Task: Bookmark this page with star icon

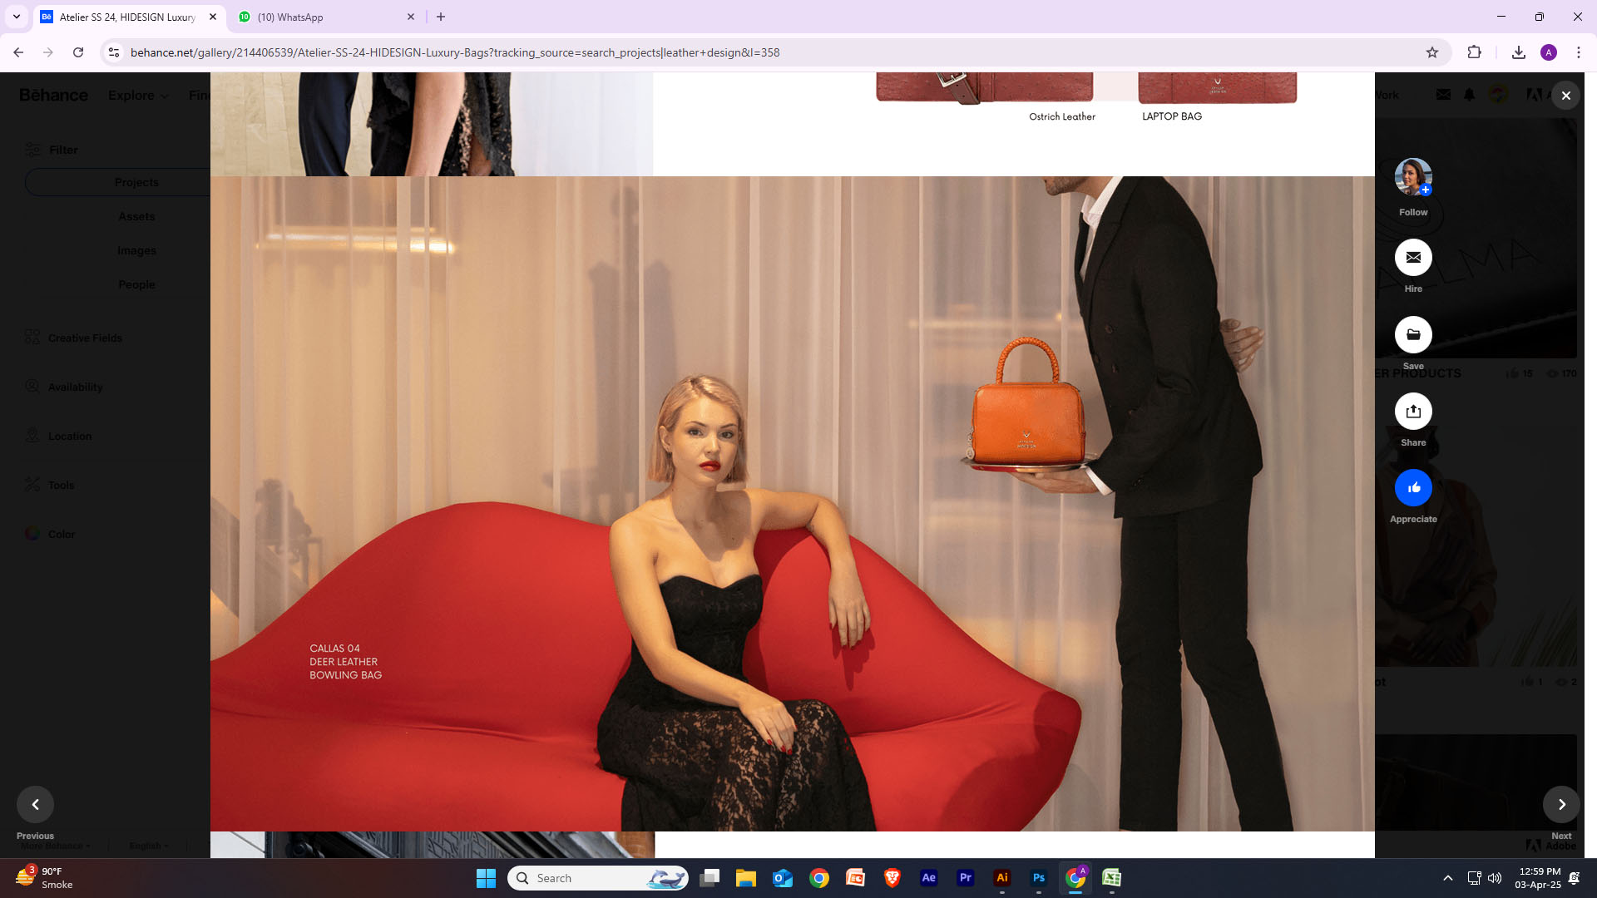Action: [1432, 52]
